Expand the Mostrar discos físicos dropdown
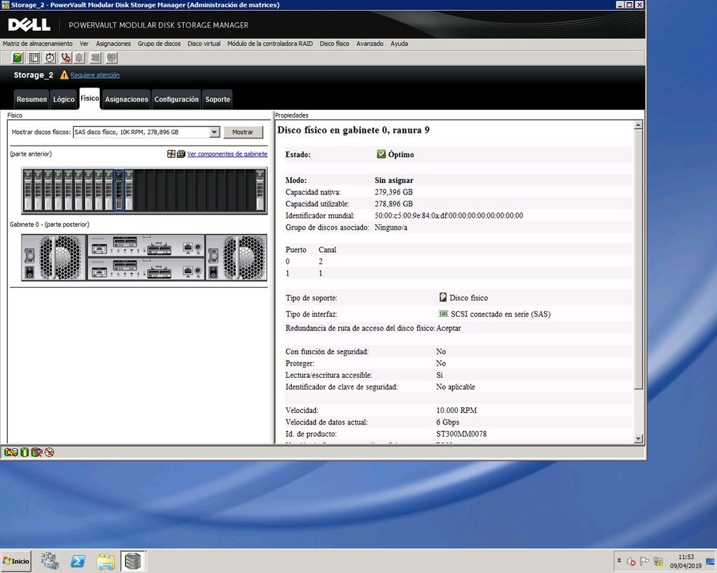The image size is (717, 573). tap(214, 132)
